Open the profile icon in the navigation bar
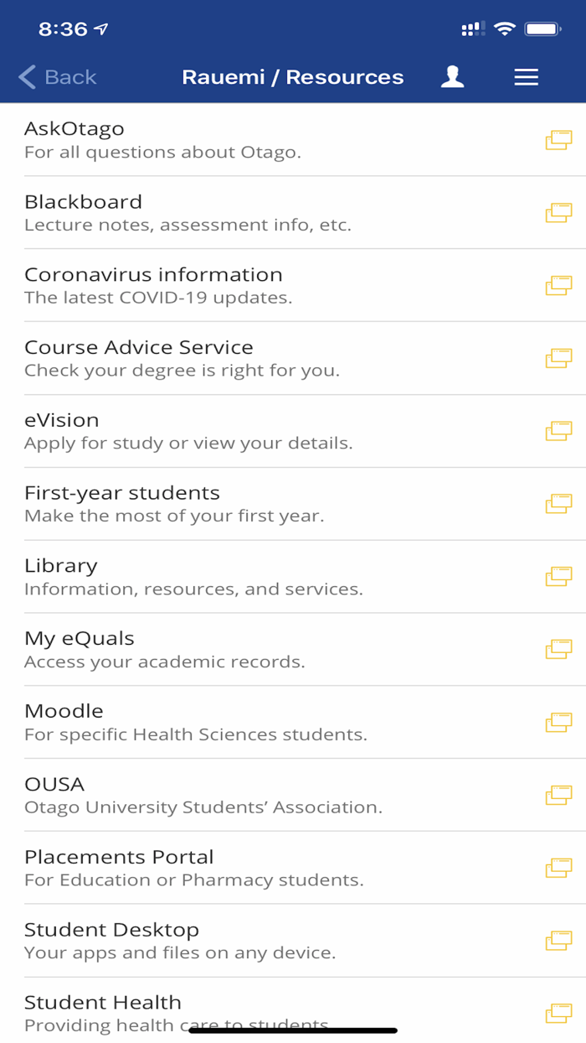The image size is (586, 1043). 452,76
